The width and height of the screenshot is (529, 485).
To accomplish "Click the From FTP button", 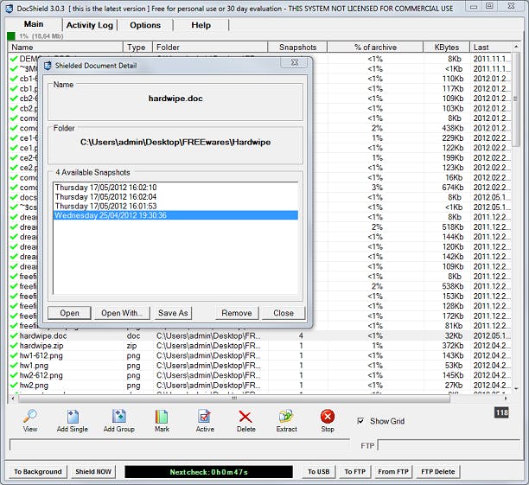I will click(393, 471).
